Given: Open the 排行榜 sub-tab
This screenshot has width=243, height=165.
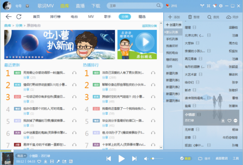Looking at the screenshot, I should [x=55, y=17].
